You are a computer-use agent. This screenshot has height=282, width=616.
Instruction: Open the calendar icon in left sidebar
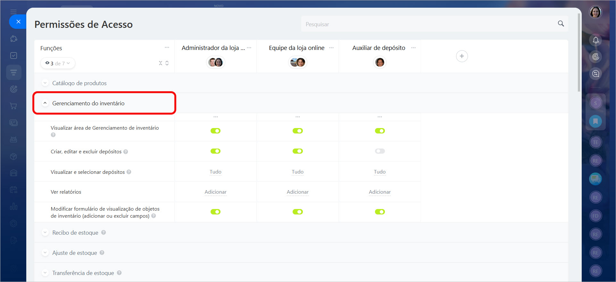click(x=13, y=190)
